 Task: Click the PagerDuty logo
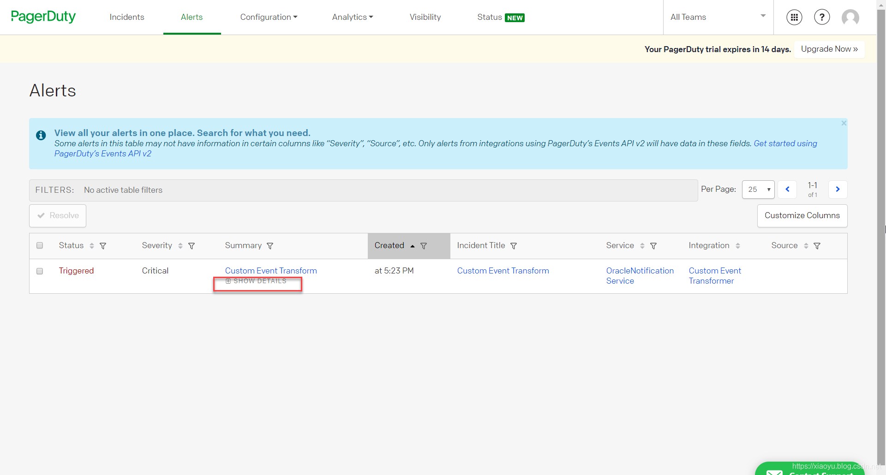(43, 17)
